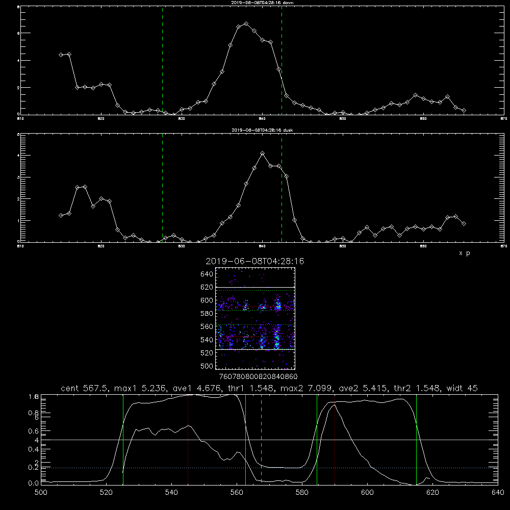Click left green dashed line in dawn plot
This screenshot has width=510, height=510.
pos(162,61)
